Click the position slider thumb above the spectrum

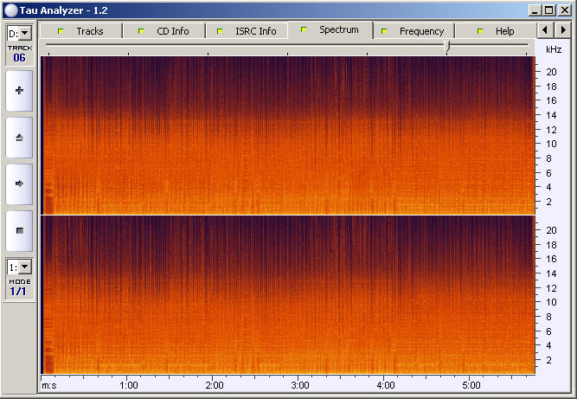coord(447,45)
